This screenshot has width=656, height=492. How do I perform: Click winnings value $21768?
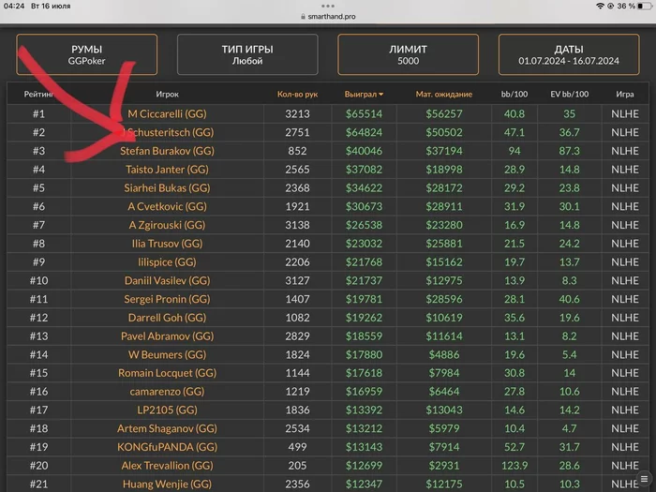click(364, 261)
